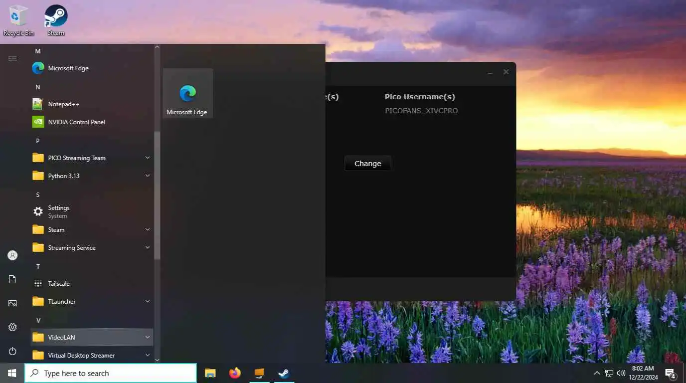This screenshot has height=383, width=686.
Task: Expand the Virtual Desktop Streamer folder
Action: click(92, 356)
